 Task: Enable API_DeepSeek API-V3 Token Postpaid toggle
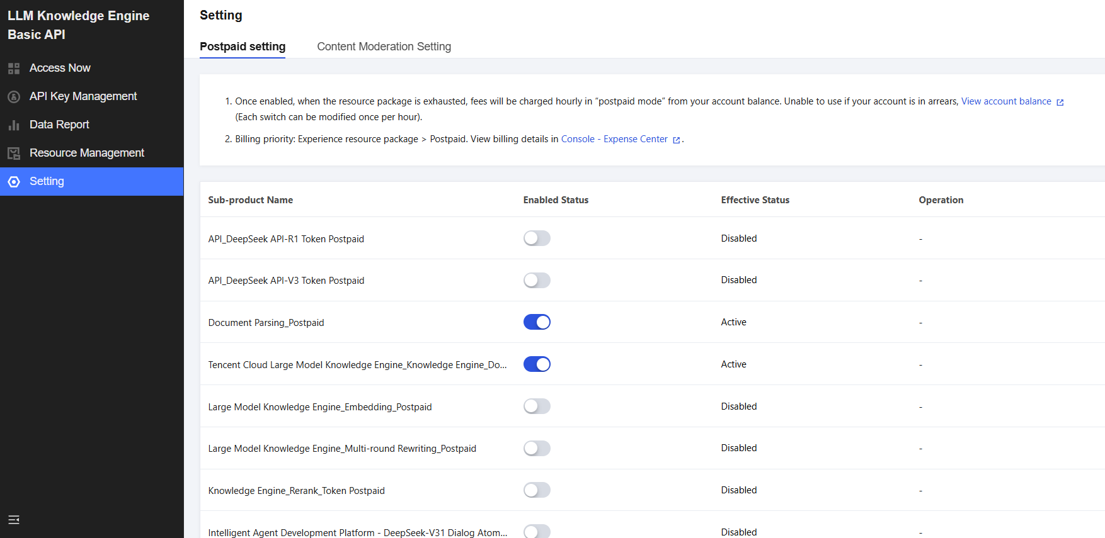(537, 280)
